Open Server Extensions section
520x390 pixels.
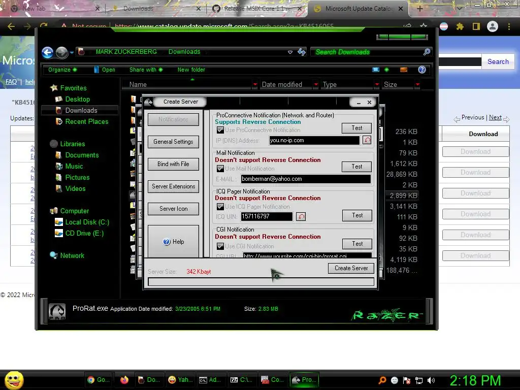click(173, 186)
